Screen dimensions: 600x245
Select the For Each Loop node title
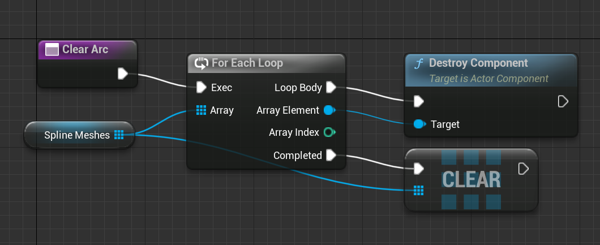[x=247, y=63]
